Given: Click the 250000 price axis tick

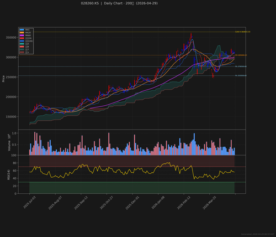Looking at the screenshot, I should (x=11, y=77).
